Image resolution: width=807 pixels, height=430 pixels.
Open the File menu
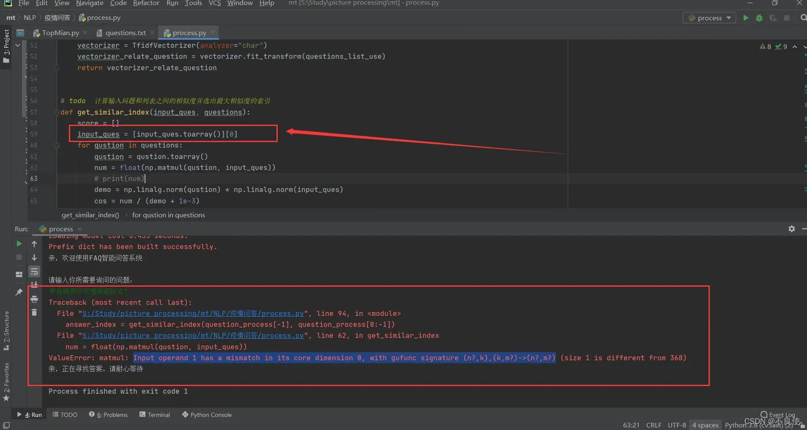(x=24, y=3)
